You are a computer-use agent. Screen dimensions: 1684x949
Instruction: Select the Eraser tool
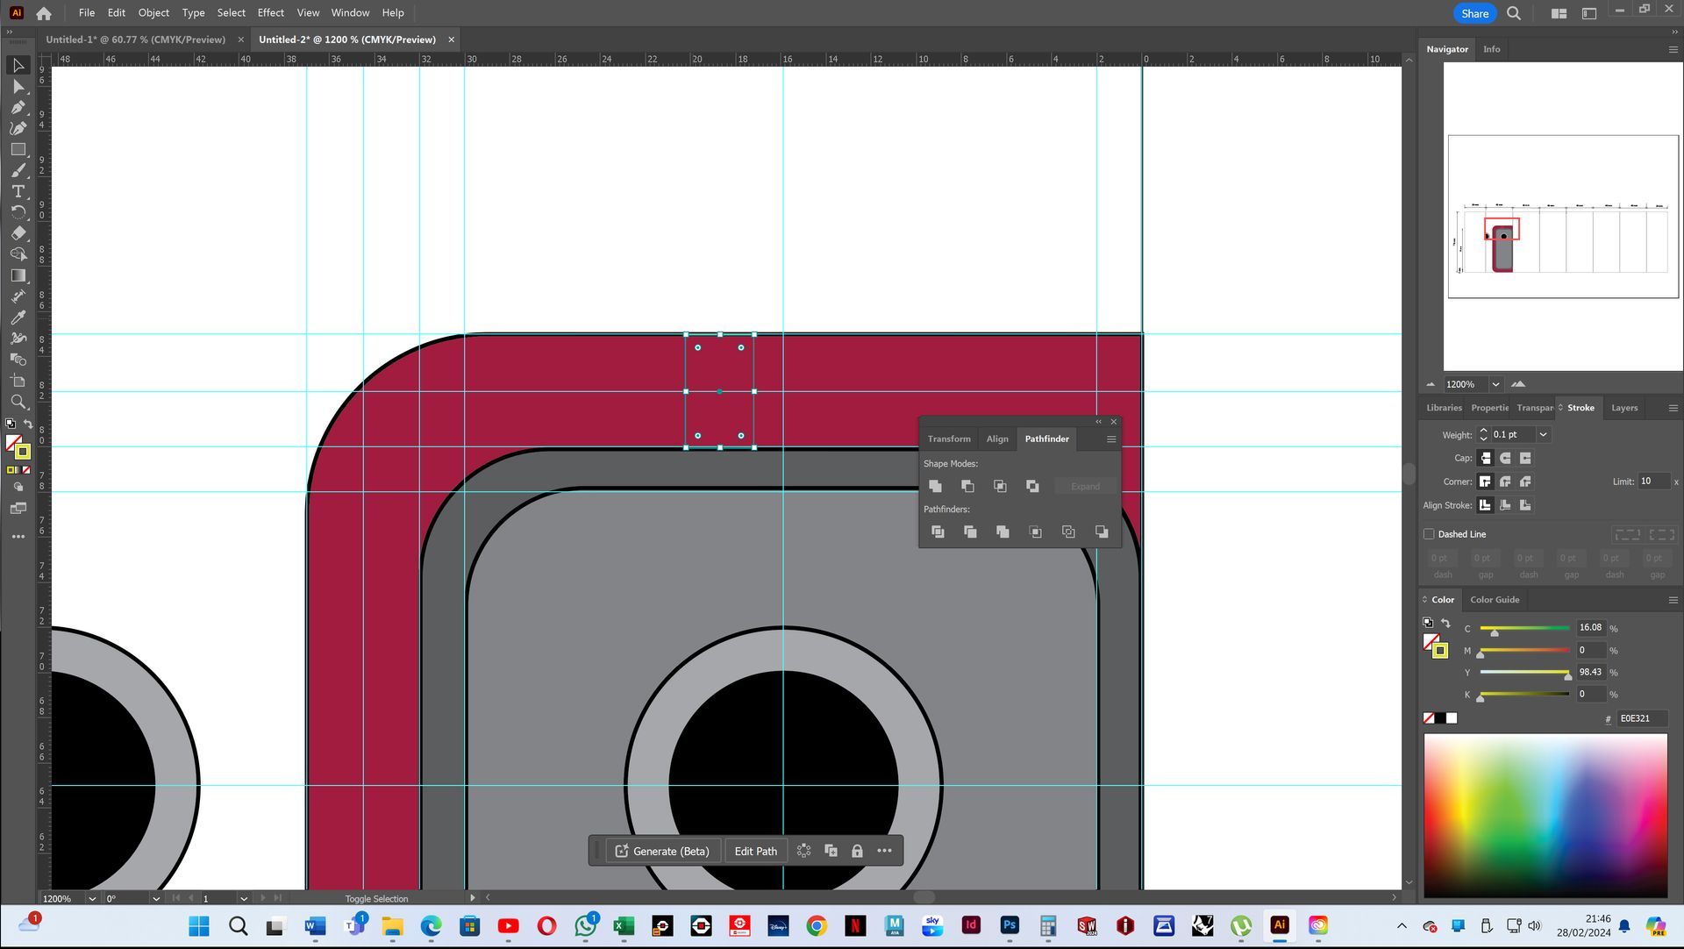(x=18, y=233)
